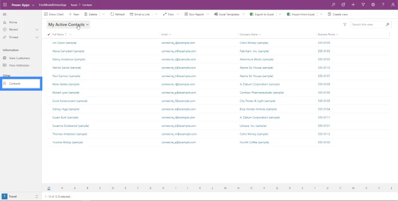Open Paul Cannon (sample) contact

pyautogui.click(x=66, y=76)
